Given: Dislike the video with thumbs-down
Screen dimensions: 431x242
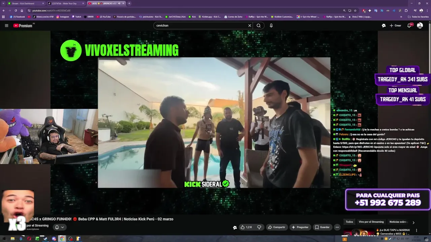Looking at the screenshot, I should point(259,227).
